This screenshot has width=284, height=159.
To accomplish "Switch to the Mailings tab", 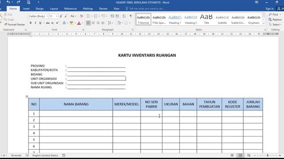I will click(88, 9).
